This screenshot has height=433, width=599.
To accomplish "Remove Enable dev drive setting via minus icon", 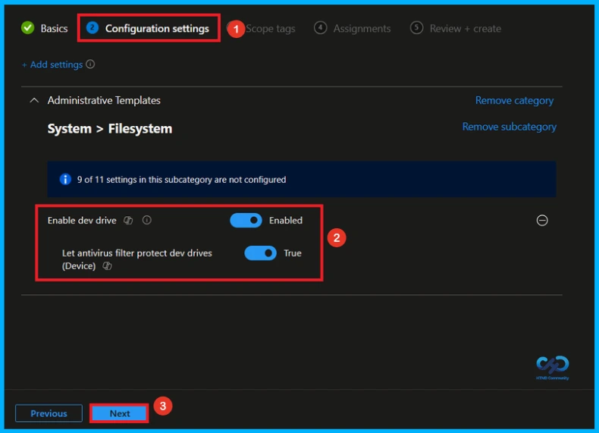I will (541, 221).
